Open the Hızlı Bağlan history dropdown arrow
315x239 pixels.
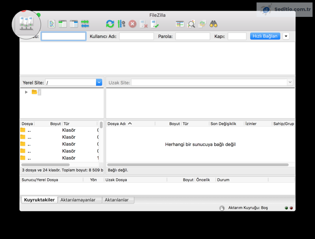(x=286, y=36)
